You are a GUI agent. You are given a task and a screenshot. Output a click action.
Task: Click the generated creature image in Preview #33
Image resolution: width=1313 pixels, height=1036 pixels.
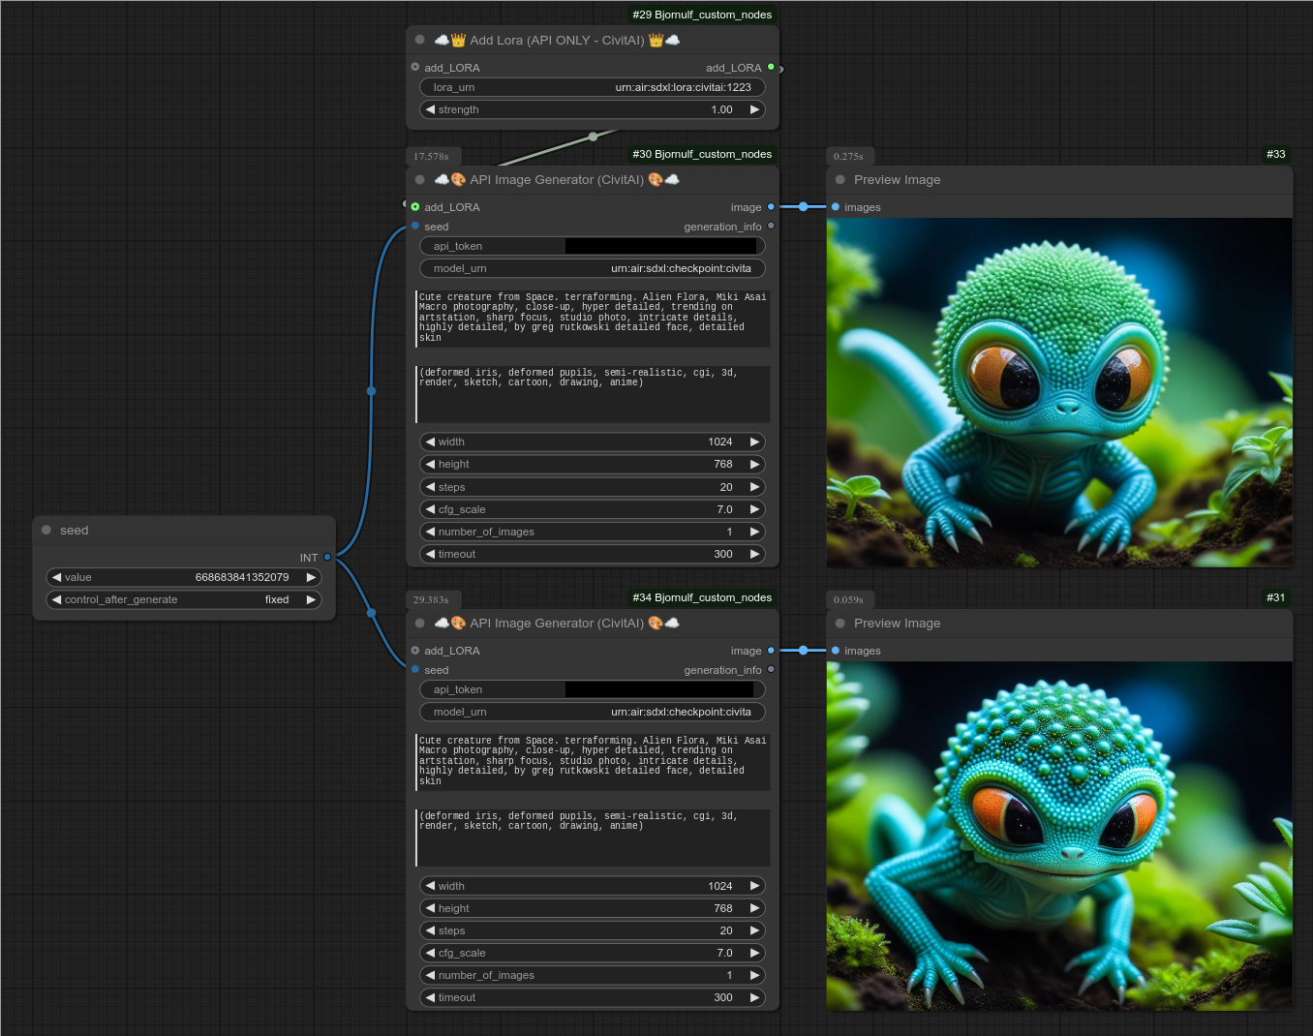click(1059, 392)
